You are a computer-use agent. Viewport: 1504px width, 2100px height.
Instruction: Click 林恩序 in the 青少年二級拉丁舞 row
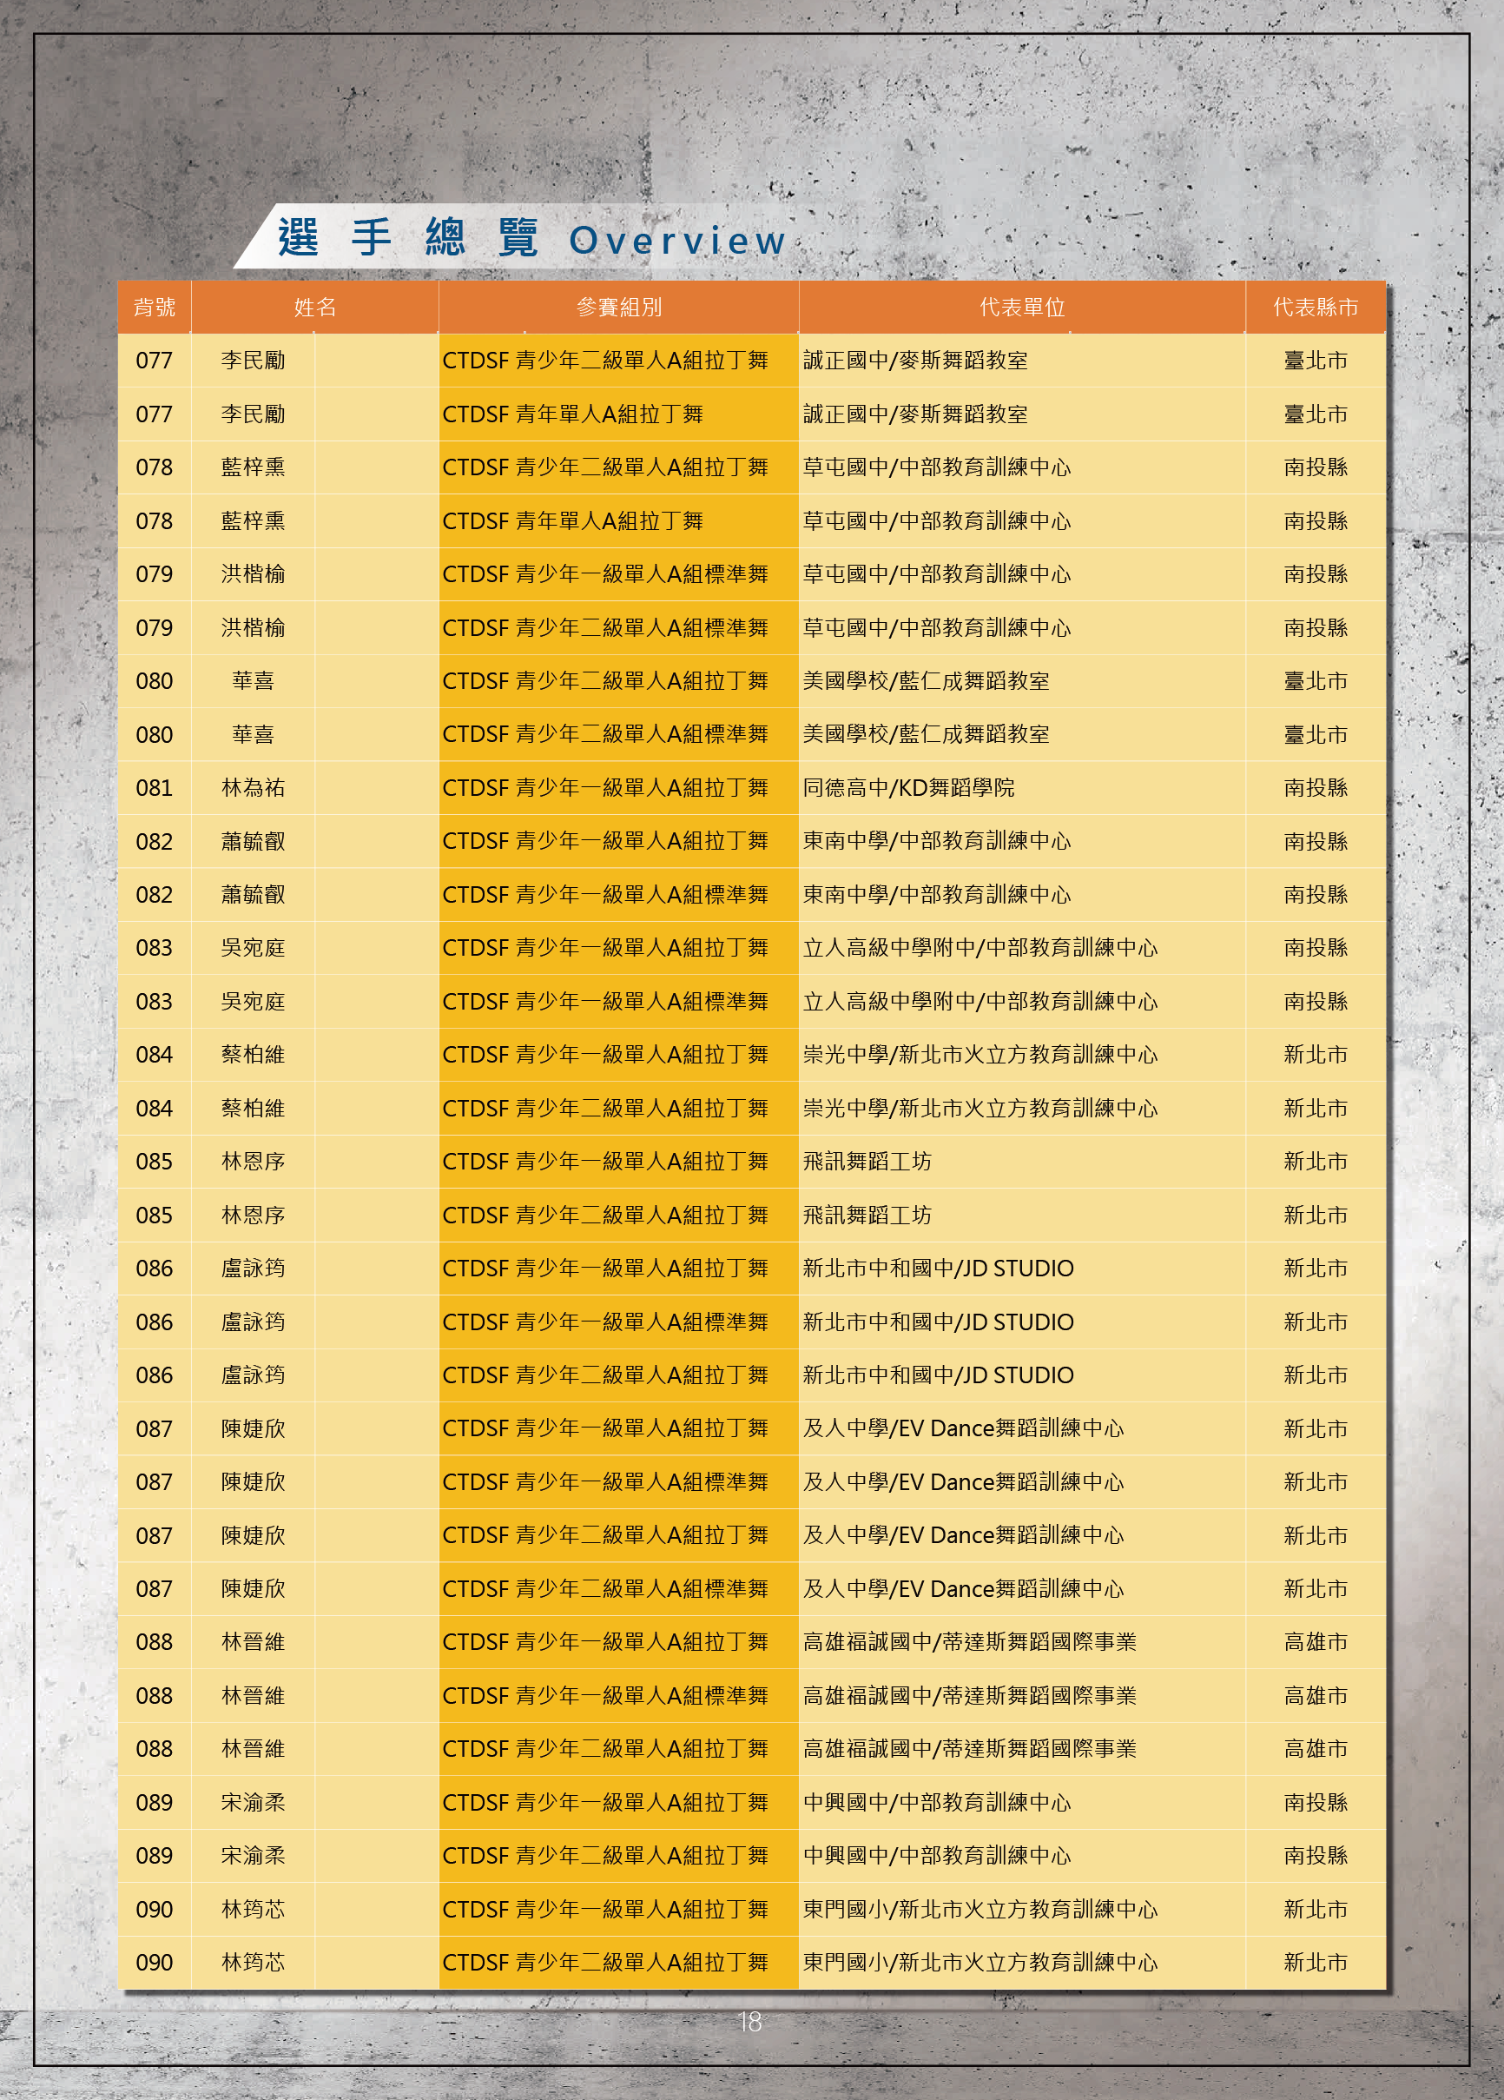tap(253, 1215)
